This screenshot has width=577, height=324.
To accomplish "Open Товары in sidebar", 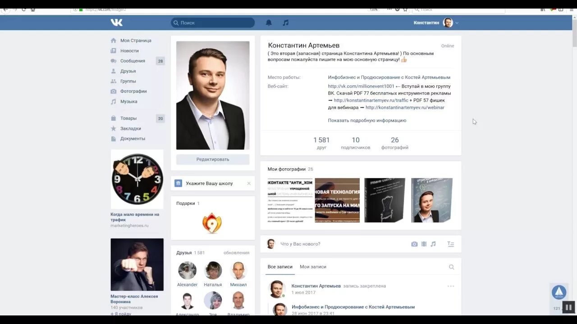I will (128, 118).
